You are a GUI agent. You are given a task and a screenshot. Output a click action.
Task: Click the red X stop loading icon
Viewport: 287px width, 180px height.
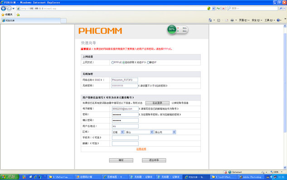click(224, 9)
